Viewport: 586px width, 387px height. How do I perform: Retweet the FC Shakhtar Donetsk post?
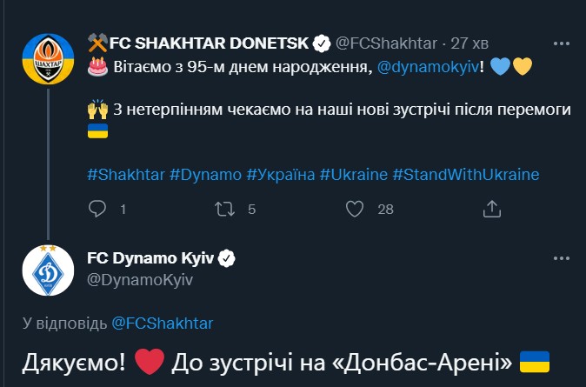[224, 209]
